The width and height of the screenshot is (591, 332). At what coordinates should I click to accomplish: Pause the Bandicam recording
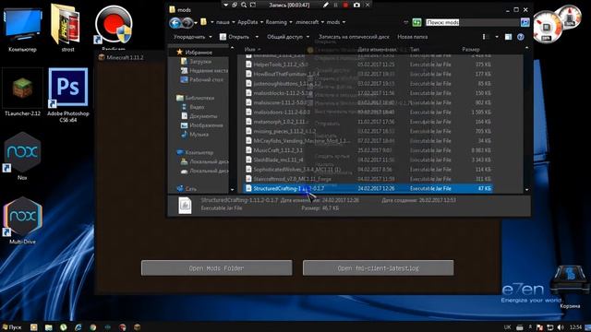[x=336, y=5]
